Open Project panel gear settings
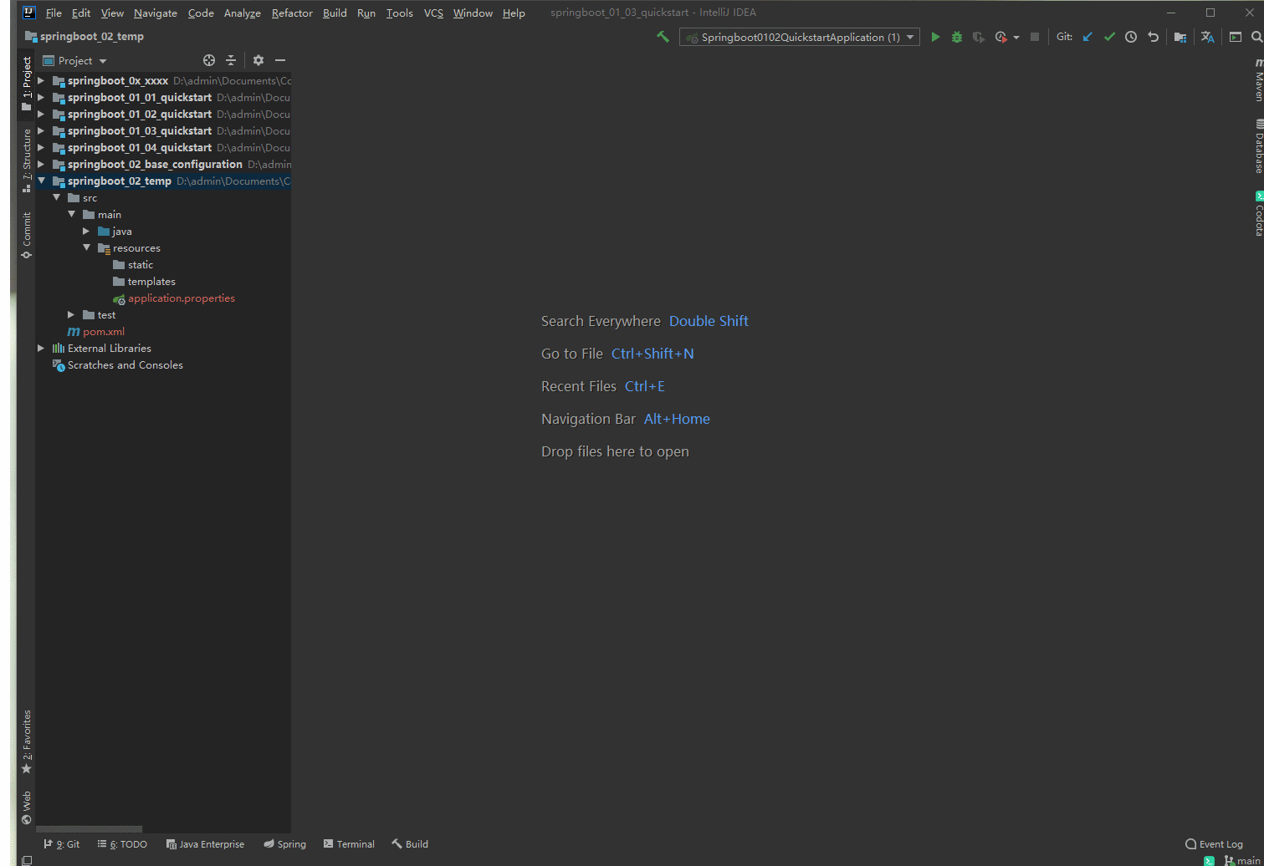This screenshot has width=1264, height=866. tap(258, 60)
